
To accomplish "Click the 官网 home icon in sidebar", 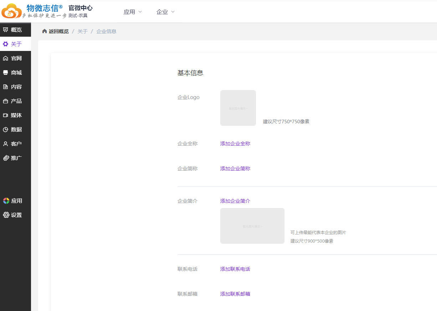I will tap(6, 58).
